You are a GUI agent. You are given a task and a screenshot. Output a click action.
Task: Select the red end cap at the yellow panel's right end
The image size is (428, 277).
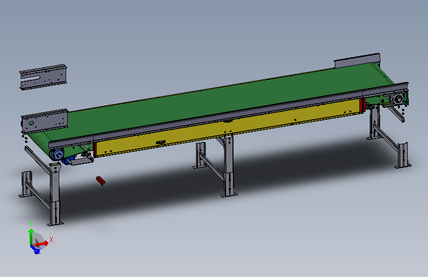pos(362,105)
